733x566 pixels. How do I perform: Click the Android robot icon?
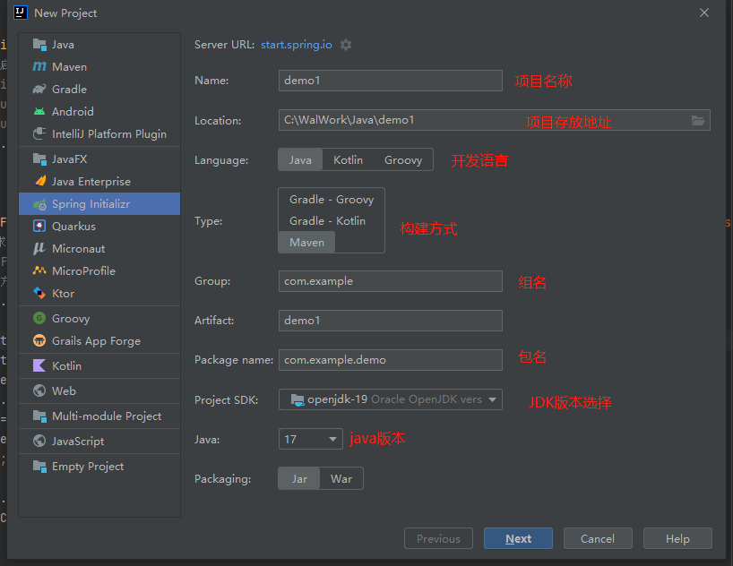(39, 112)
